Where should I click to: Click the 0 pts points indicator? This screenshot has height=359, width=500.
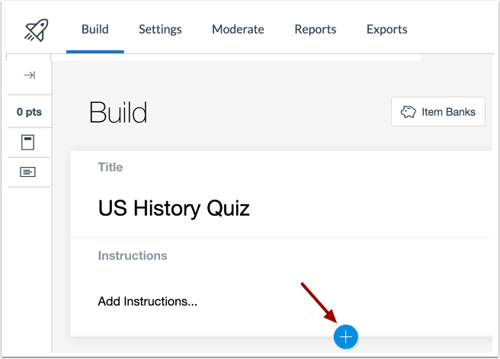(29, 112)
